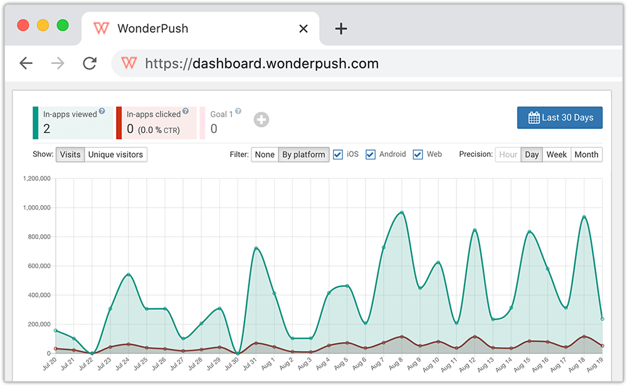Click the Jul 20 x-axis label
Viewport: 627px width, 386px height.
point(50,364)
